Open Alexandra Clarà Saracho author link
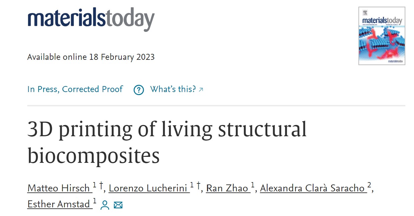Image resolution: width=414 pixels, height=216 pixels. point(312,188)
